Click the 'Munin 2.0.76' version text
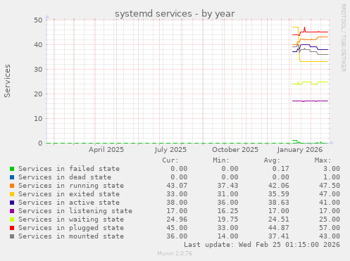Screen dimensions: 350x261 click(x=175, y=253)
